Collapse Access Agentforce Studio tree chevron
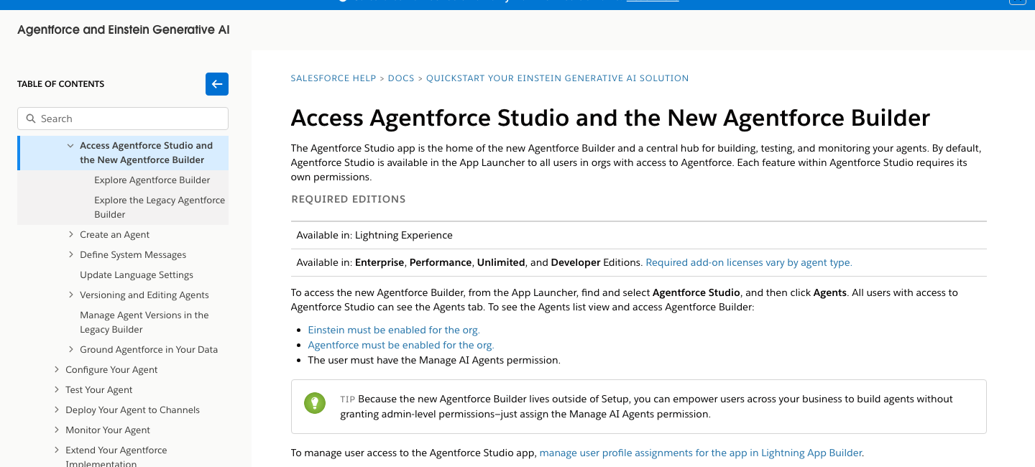 tap(70, 146)
